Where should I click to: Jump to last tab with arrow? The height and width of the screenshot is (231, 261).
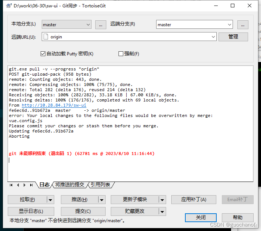pos(31,185)
